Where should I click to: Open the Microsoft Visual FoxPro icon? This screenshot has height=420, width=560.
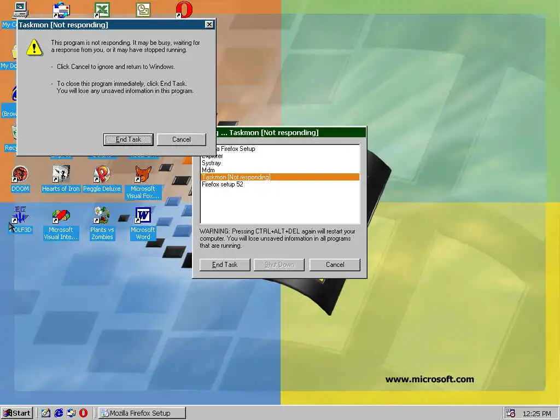click(143, 183)
